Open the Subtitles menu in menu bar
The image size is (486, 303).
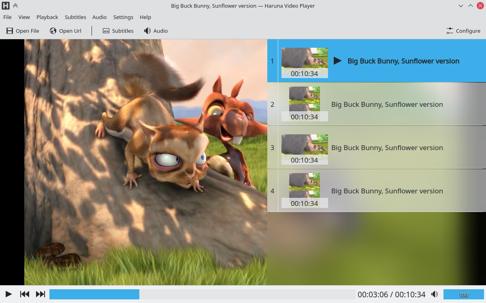coord(75,17)
